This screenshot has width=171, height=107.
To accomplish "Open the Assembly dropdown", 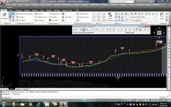I will (67, 17).
